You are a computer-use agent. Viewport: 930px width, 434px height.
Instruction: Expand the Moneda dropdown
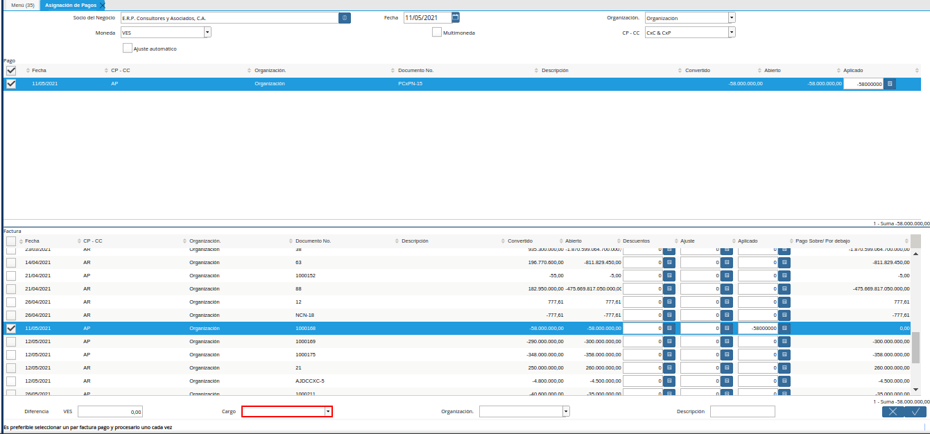pyautogui.click(x=207, y=32)
